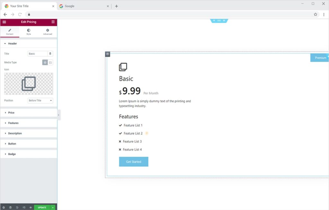Image resolution: width=329 pixels, height=210 pixels.
Task: Click the green UPDATE button
Action: (x=42, y=207)
